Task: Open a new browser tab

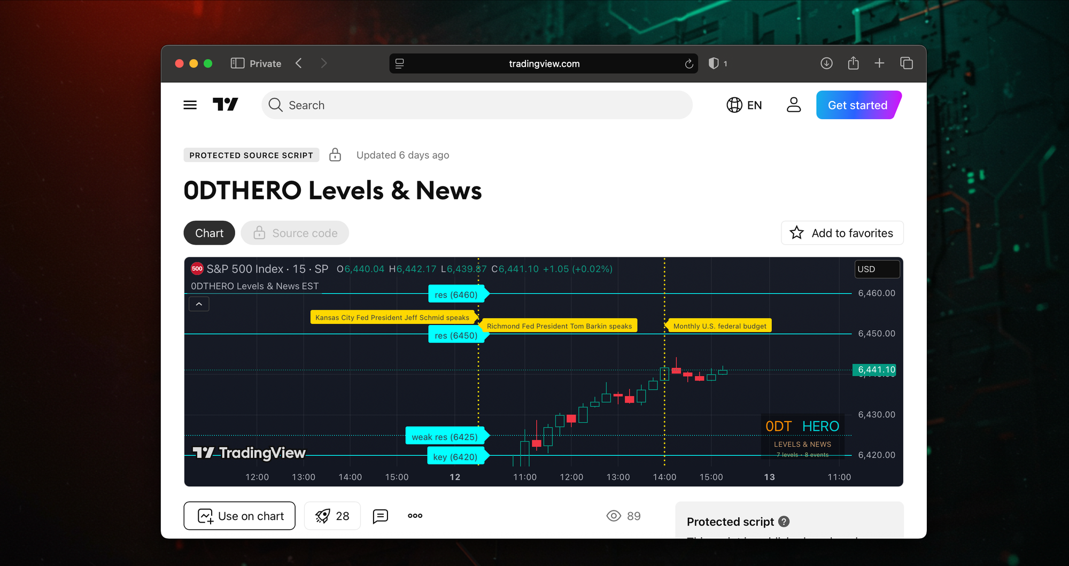Action: [x=879, y=63]
